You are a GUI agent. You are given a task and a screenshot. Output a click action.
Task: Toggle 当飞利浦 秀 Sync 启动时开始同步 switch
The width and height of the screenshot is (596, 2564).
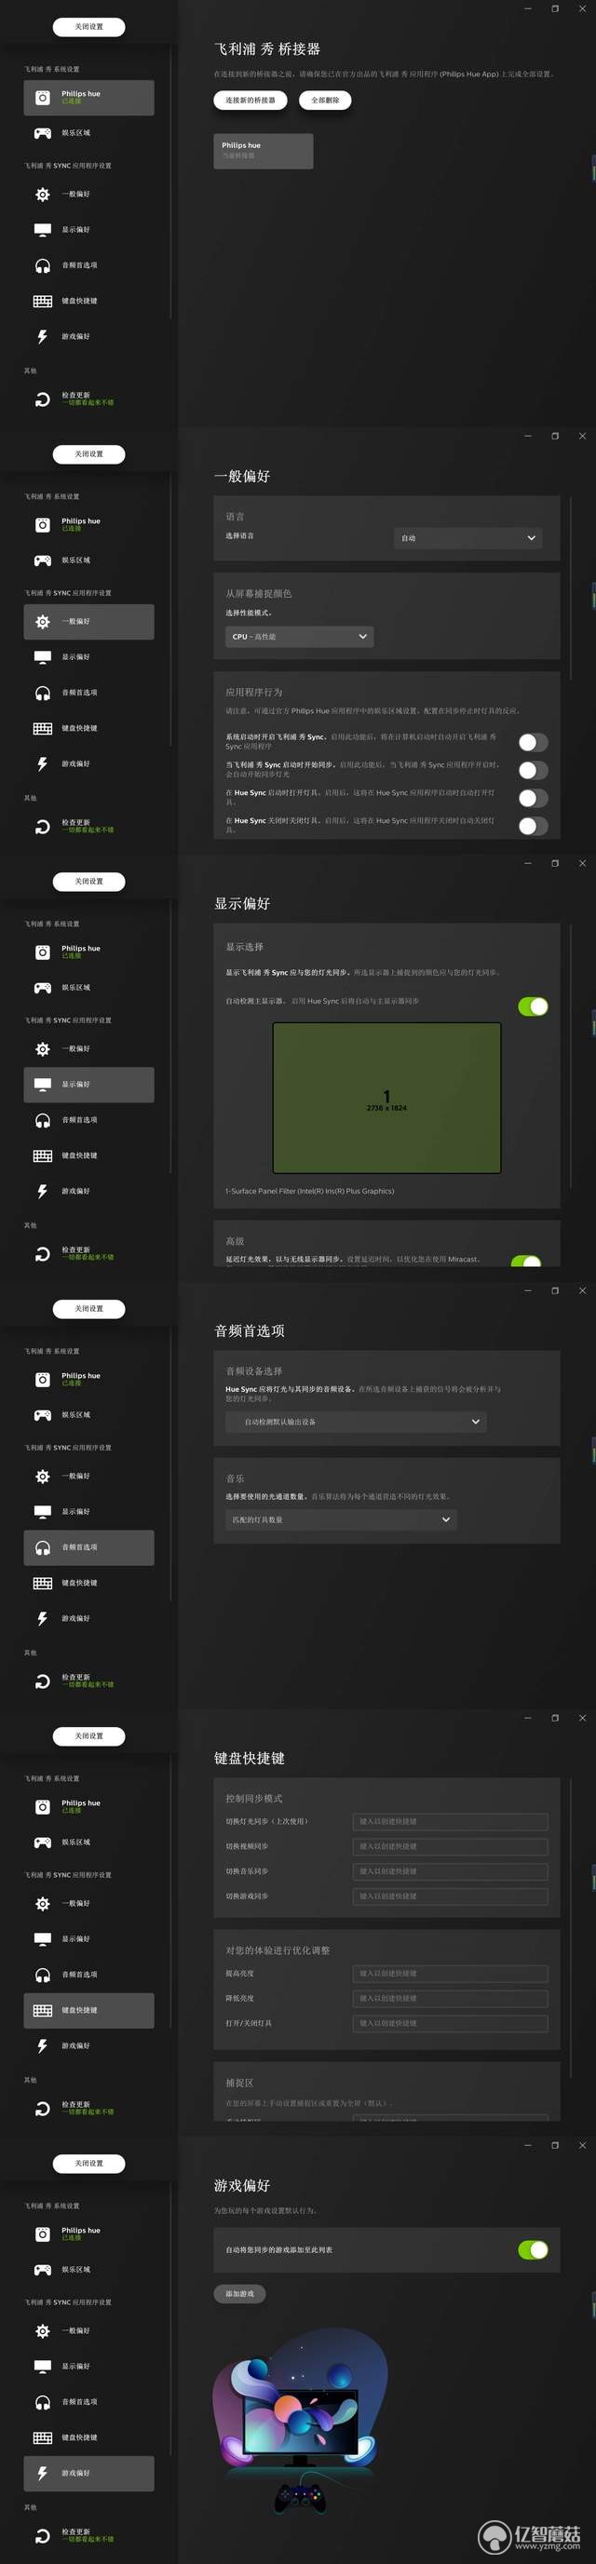[534, 770]
